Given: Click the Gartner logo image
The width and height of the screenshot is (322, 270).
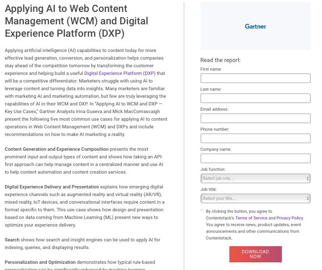Looking at the screenshot, I should click(256, 26).
